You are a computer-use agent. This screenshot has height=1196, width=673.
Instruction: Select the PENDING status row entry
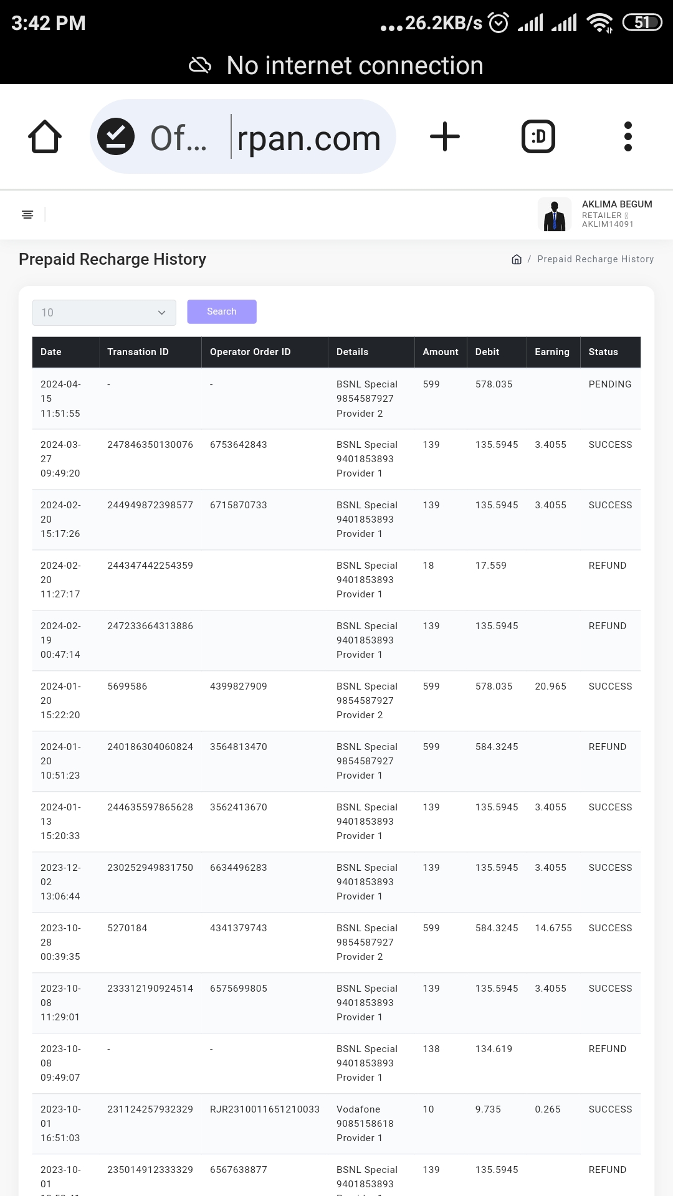[609, 384]
